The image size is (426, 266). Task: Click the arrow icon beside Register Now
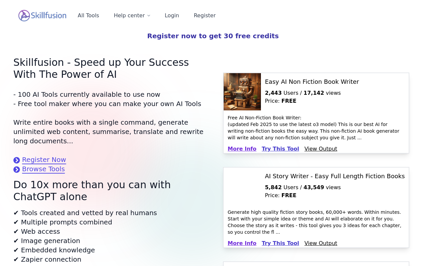17,160
